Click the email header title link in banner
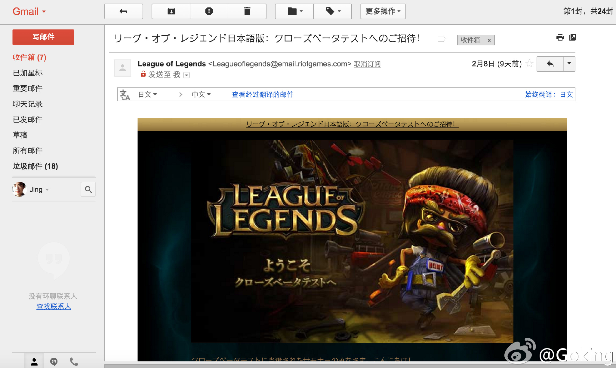The image size is (616, 368). coord(352,124)
